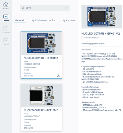
Task: Click the 240 x 320 resolution value
Action: (x=28, y=75)
